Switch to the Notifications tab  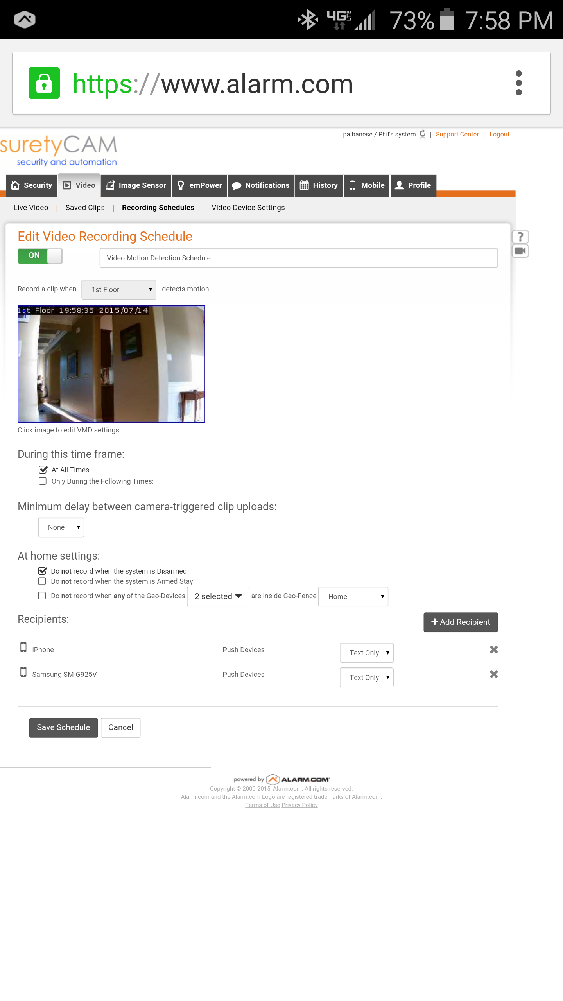pyautogui.click(x=261, y=185)
